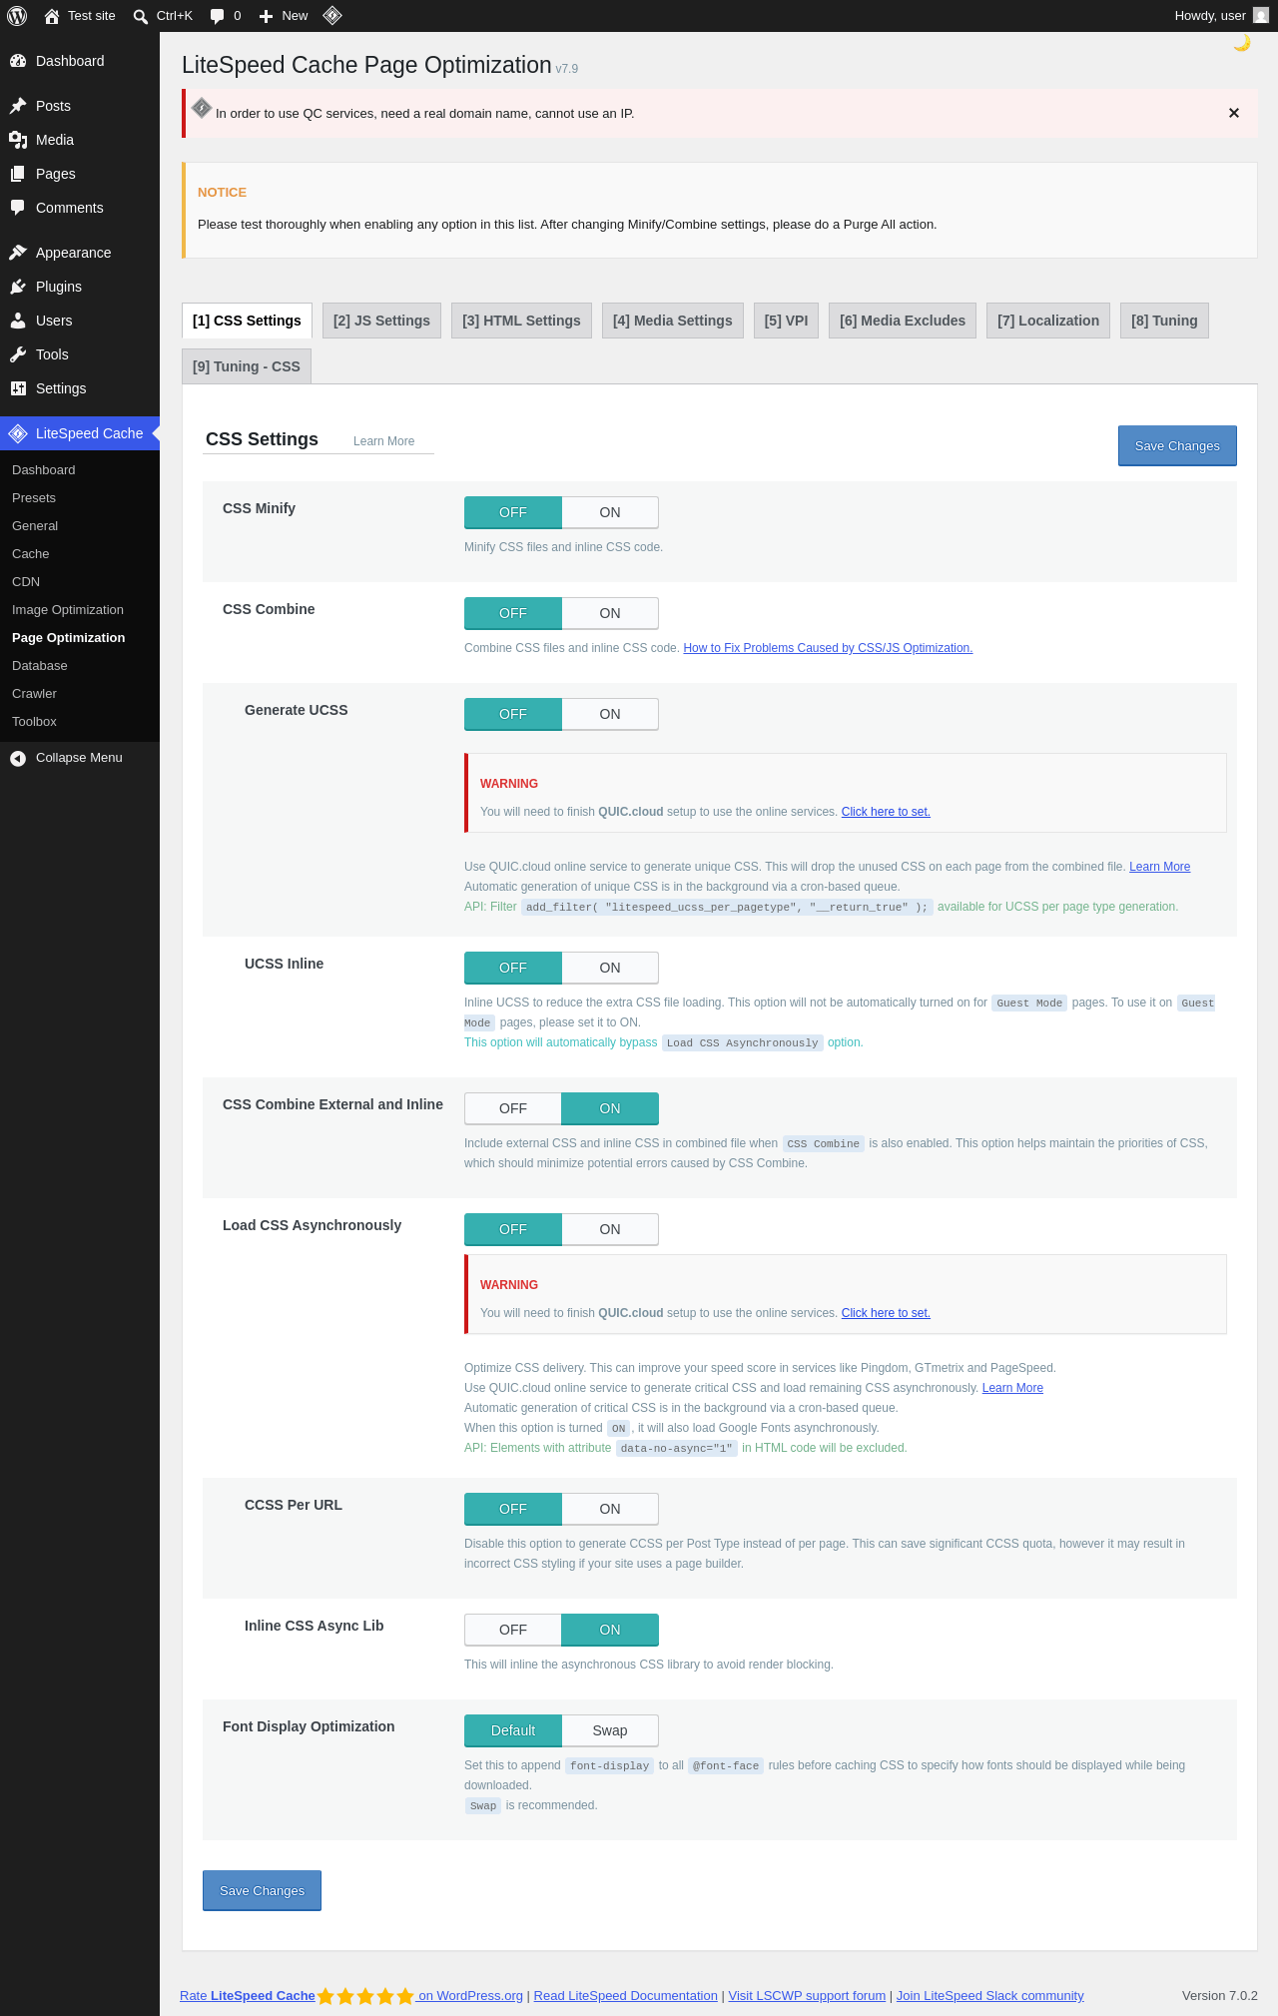Click the Users person icon

coord(18,321)
